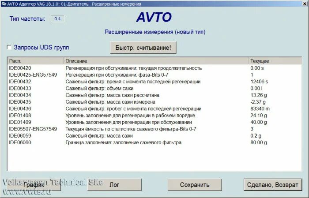Screen dimensions: 309x198
Task: Click the Текущее column header
Action: (275, 61)
